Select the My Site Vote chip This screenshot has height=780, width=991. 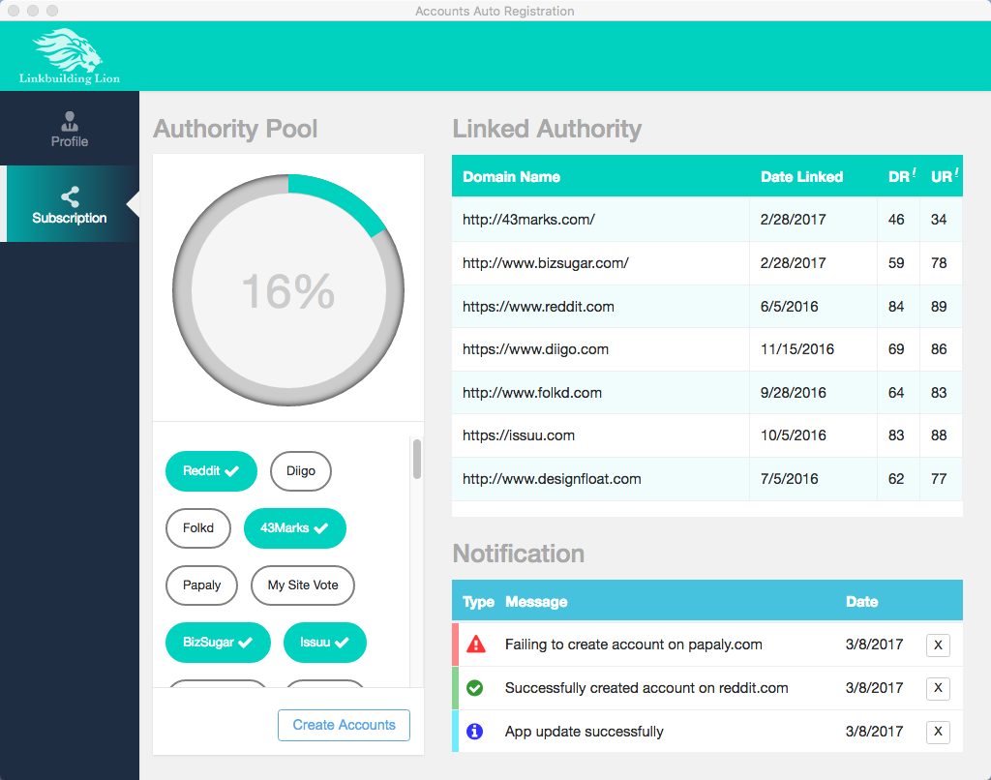coord(302,585)
